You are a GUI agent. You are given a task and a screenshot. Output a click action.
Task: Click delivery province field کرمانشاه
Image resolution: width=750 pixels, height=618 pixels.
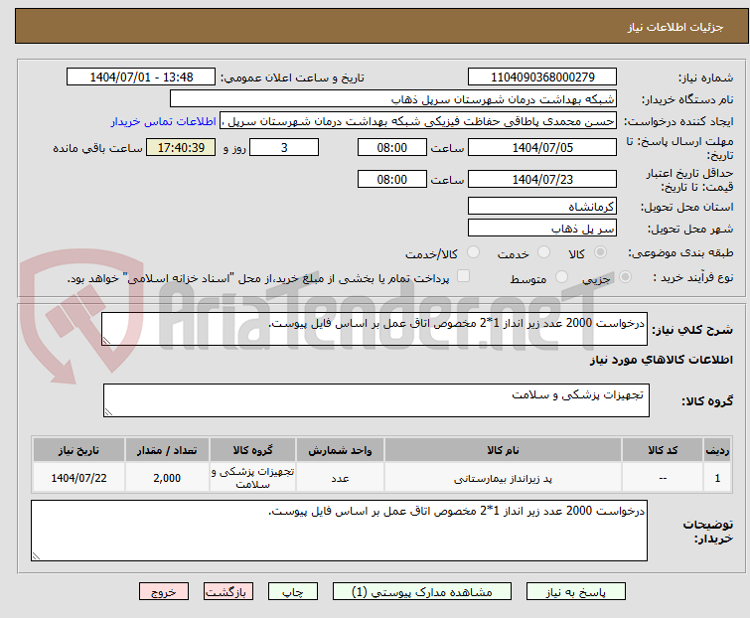pyautogui.click(x=542, y=206)
